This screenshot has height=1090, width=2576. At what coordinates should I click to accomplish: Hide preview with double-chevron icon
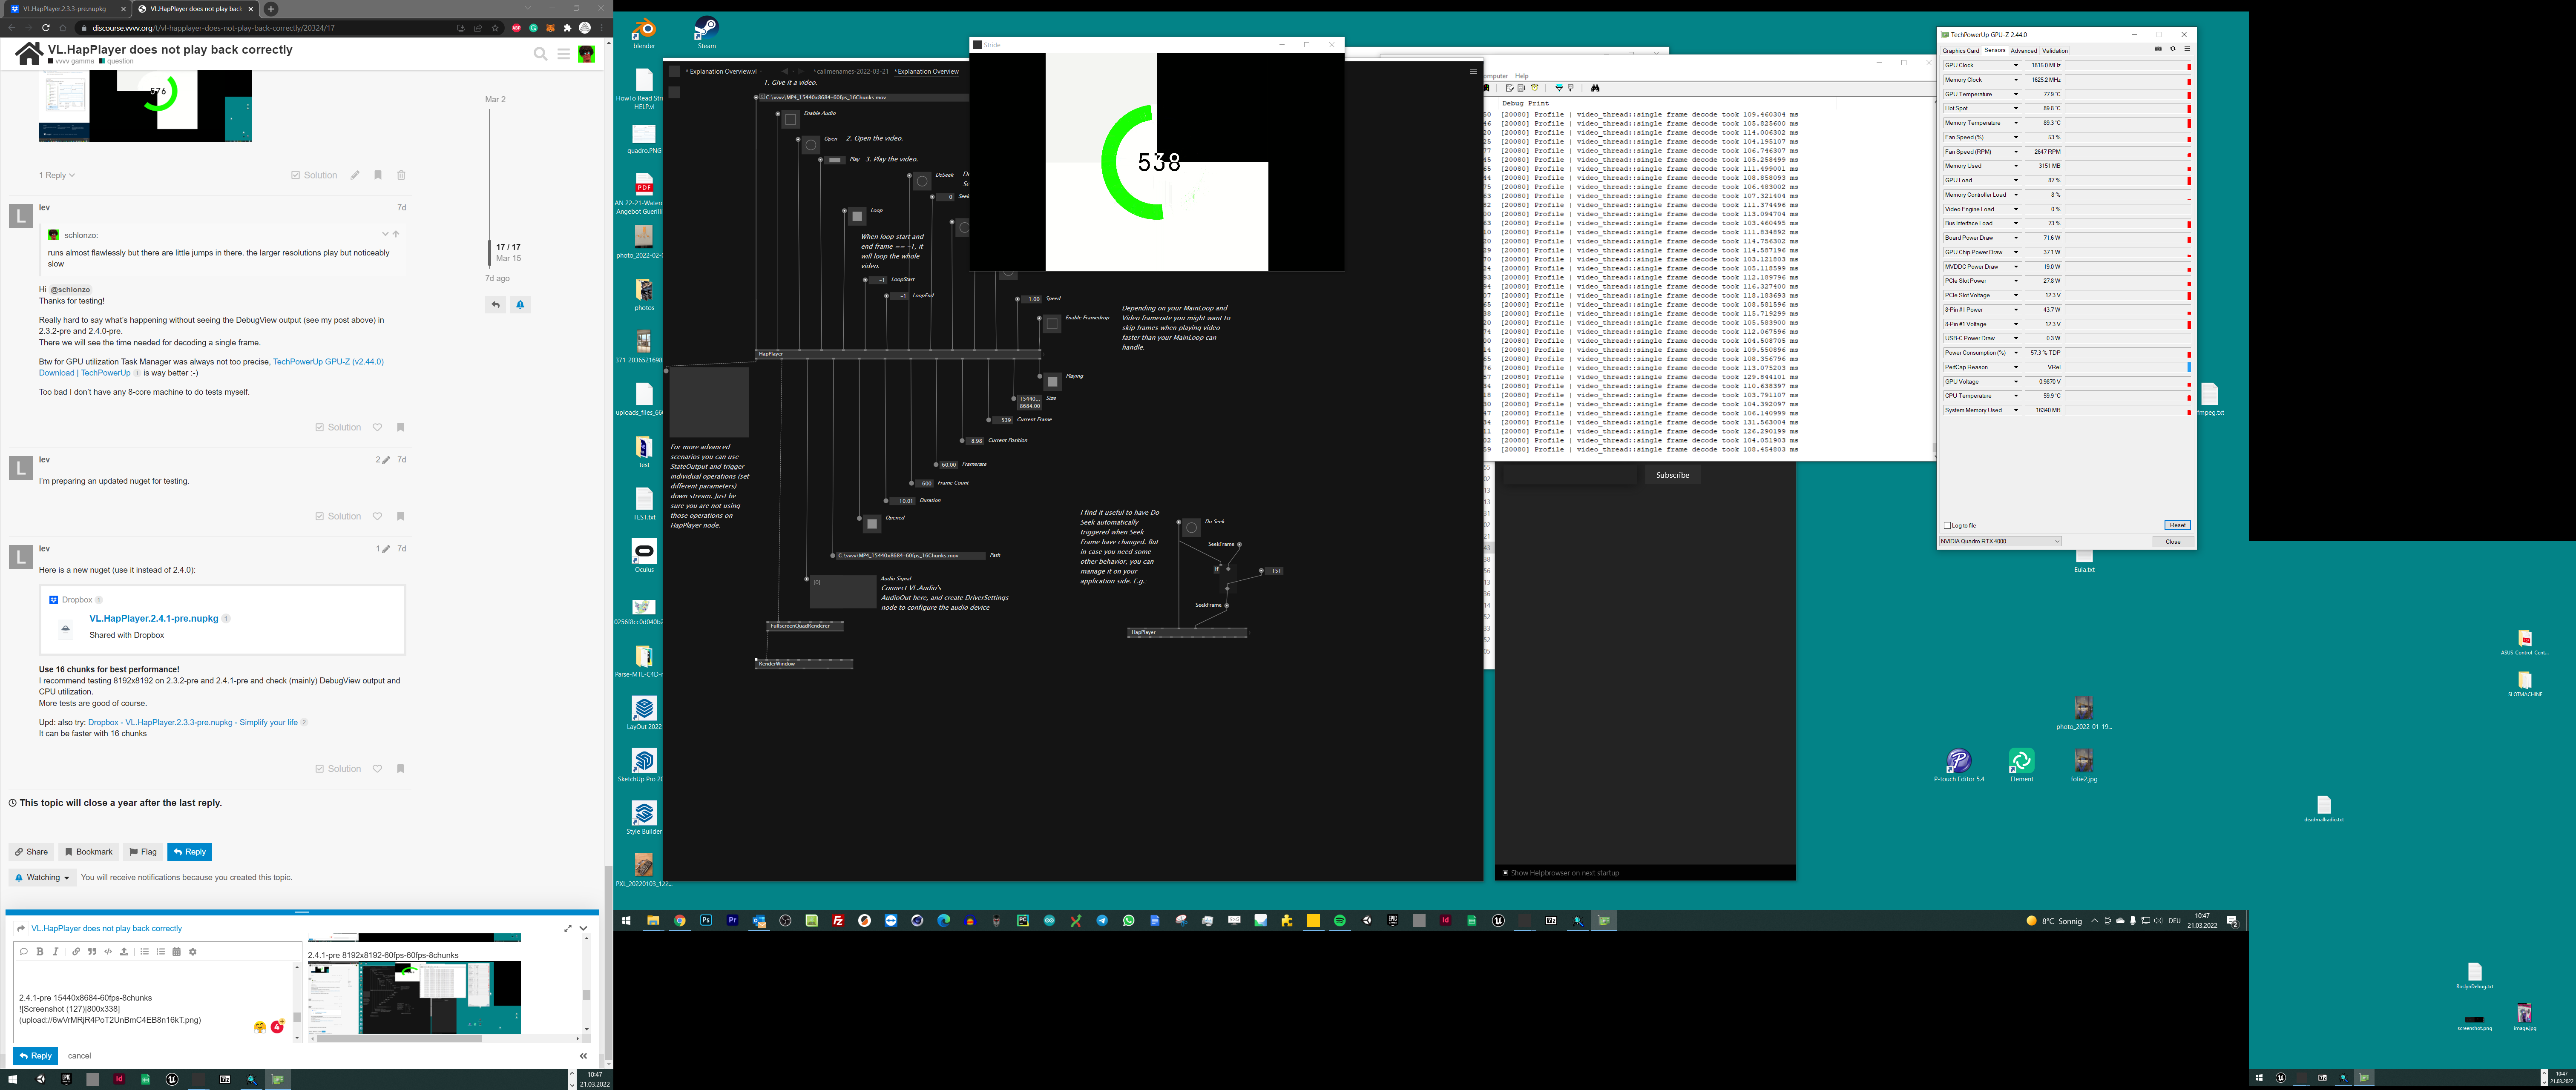pyautogui.click(x=583, y=1056)
